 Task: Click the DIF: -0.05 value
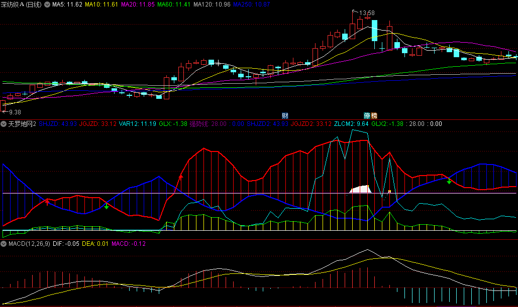(x=66, y=244)
